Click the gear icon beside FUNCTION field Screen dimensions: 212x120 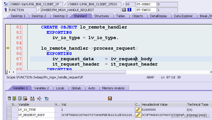pyautogui.click(x=6, y=10)
